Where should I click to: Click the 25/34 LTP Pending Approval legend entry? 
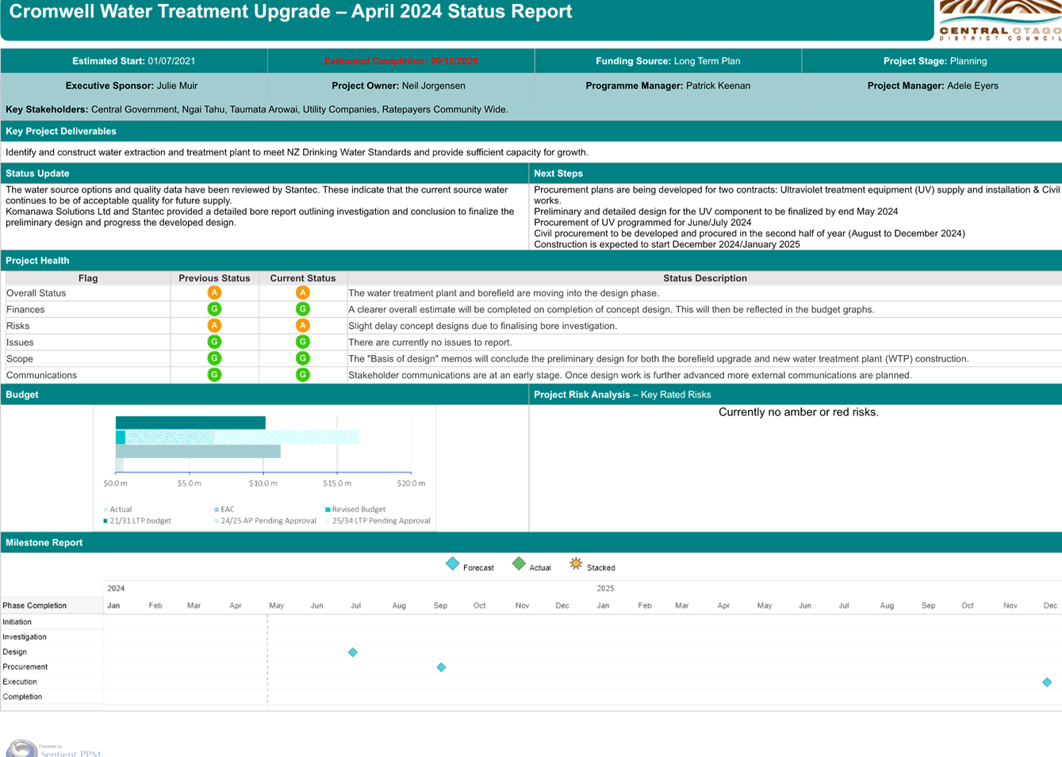click(x=378, y=521)
